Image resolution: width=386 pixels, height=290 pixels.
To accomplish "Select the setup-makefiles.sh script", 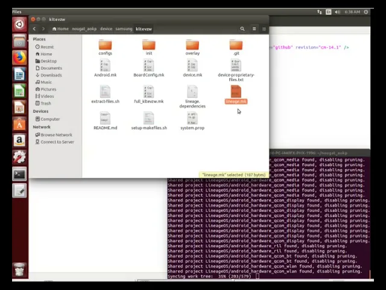I will coord(149,121).
